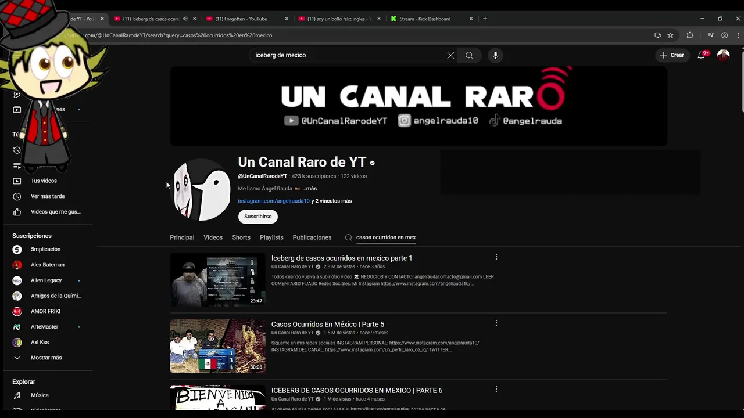The height and width of the screenshot is (418, 744).
Task: Open liked videos thumbs-up icon
Action: (17, 212)
